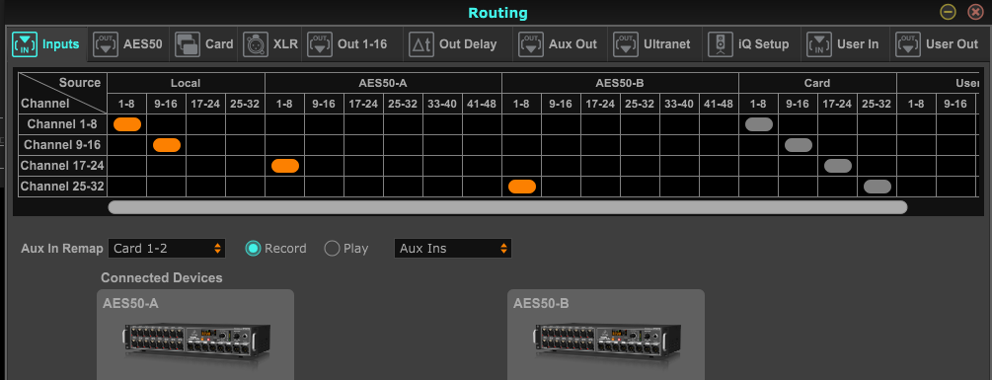Click the iQ Setup speaker icon
This screenshot has width=992, height=380.
coord(720,44)
